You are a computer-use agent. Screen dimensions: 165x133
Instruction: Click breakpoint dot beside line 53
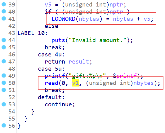pos(4,104)
